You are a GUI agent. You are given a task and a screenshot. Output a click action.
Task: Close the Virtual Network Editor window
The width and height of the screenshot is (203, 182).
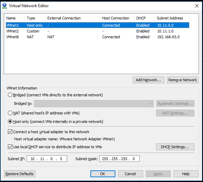(x=197, y=6)
